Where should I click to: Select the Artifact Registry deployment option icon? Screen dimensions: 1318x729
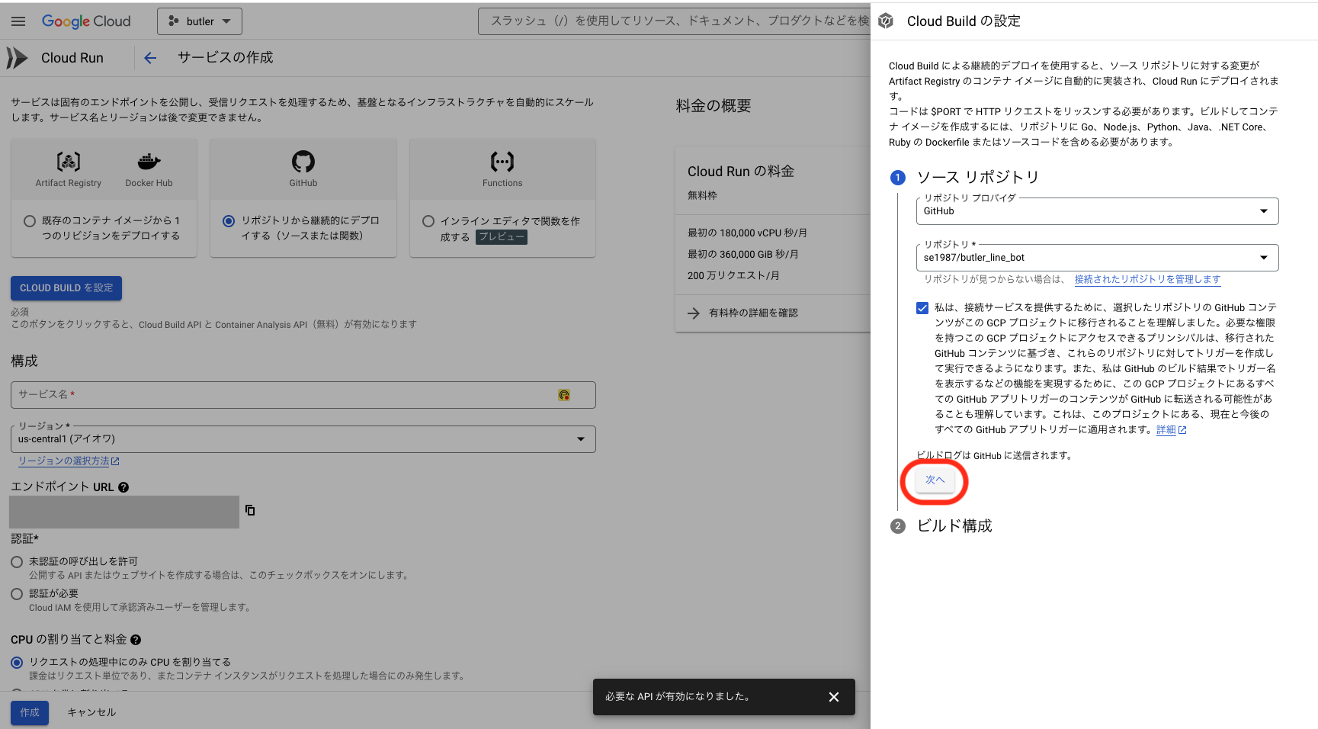click(67, 162)
